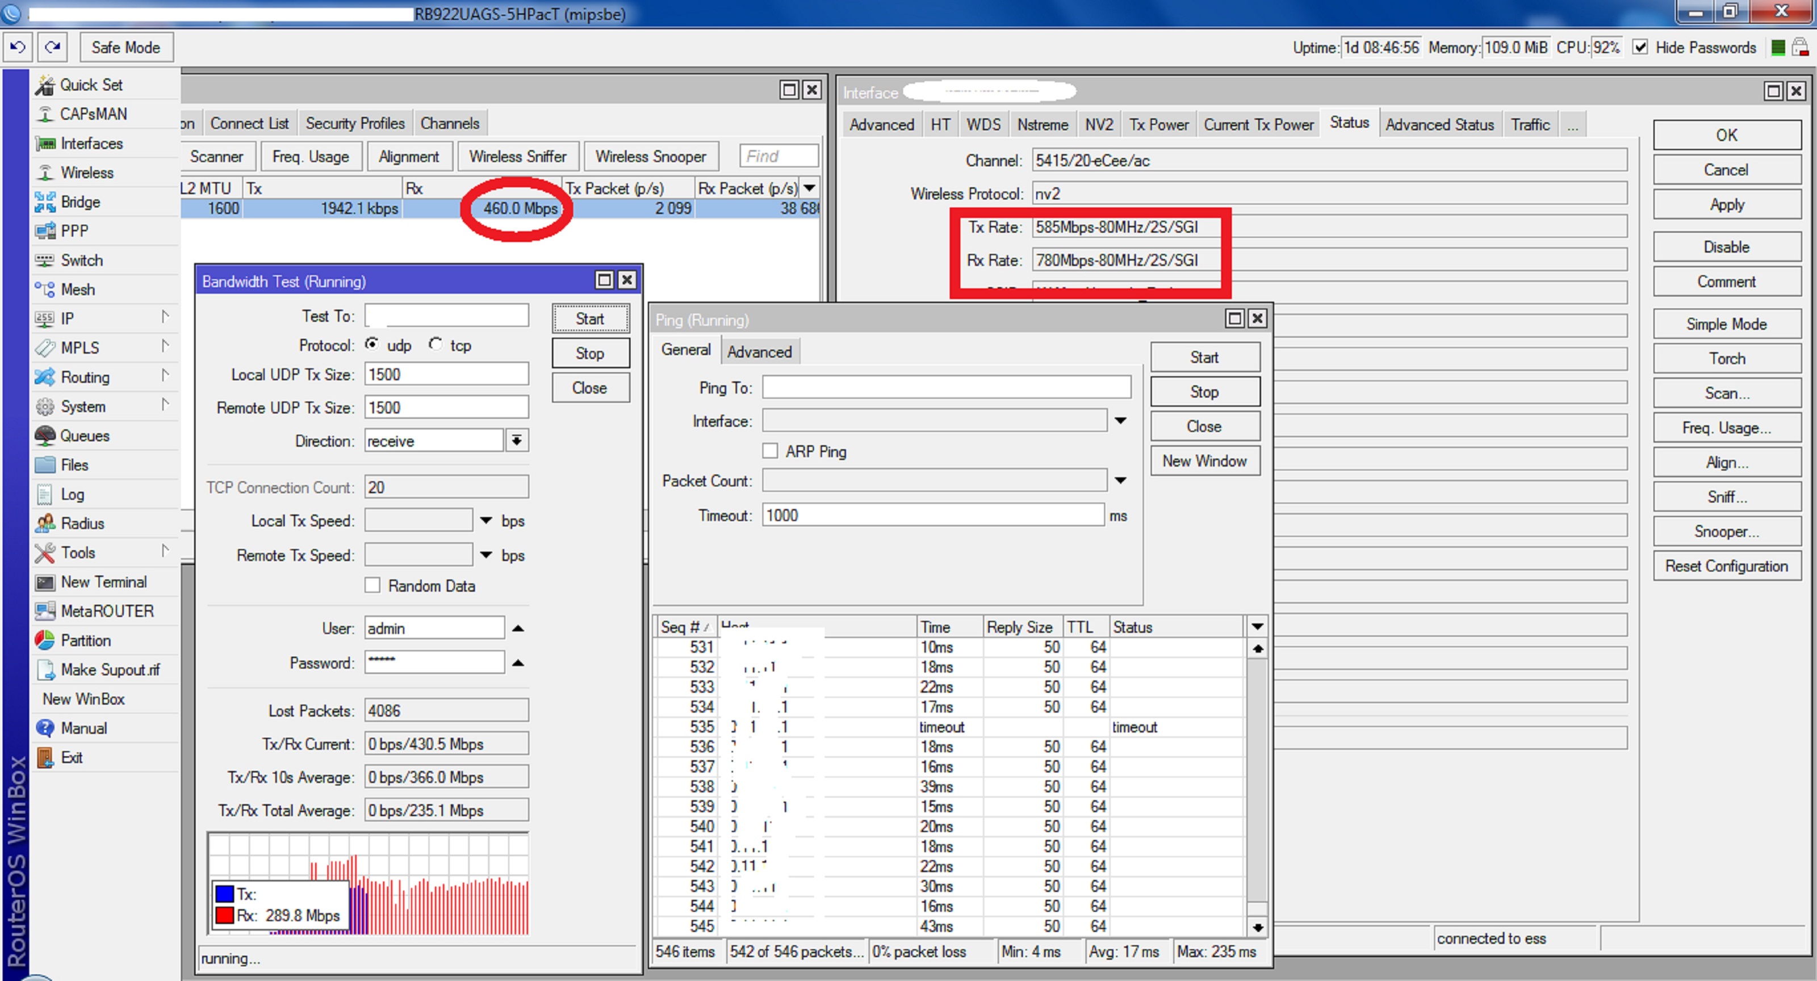Expand the Ping Interface dropdown arrow

tap(1120, 421)
